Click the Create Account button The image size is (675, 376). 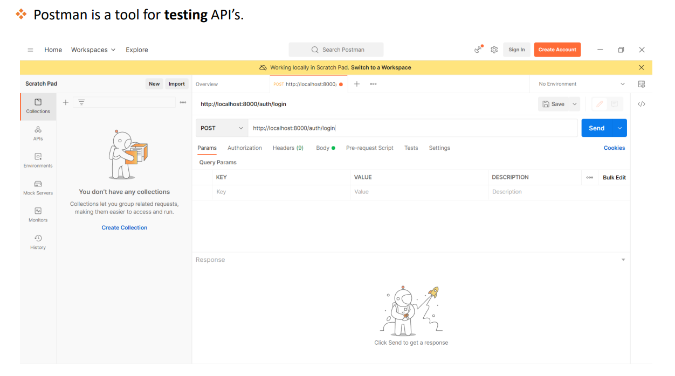557,50
